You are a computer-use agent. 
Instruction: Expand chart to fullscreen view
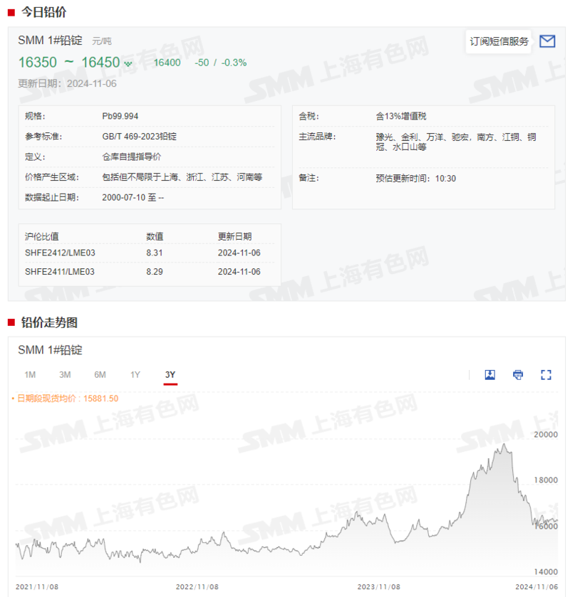coord(544,375)
